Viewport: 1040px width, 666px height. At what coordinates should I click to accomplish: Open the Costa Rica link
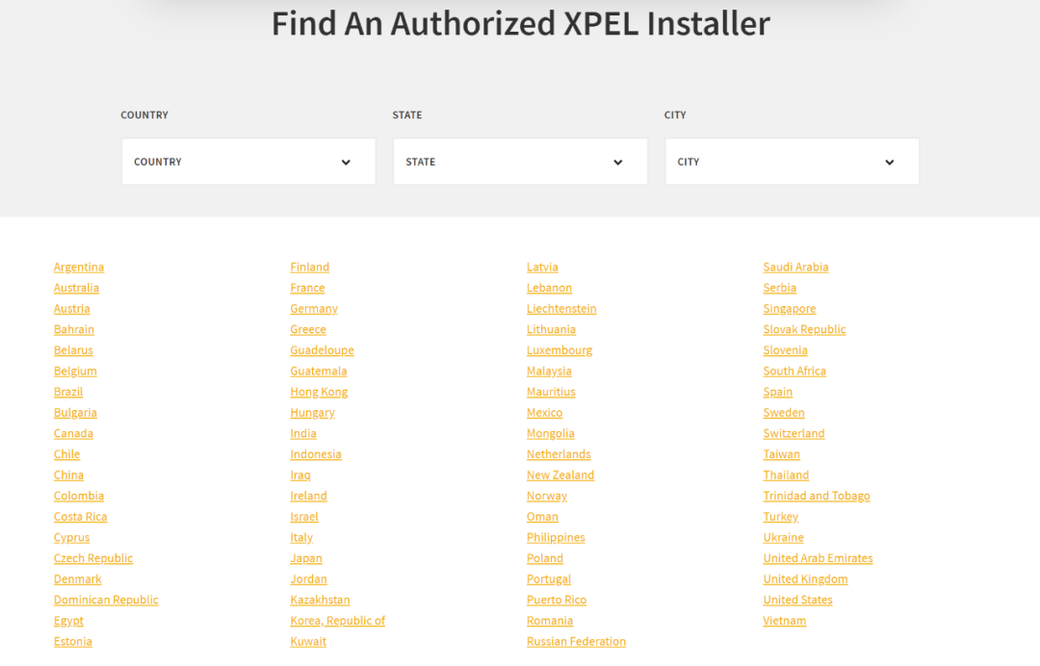click(80, 516)
